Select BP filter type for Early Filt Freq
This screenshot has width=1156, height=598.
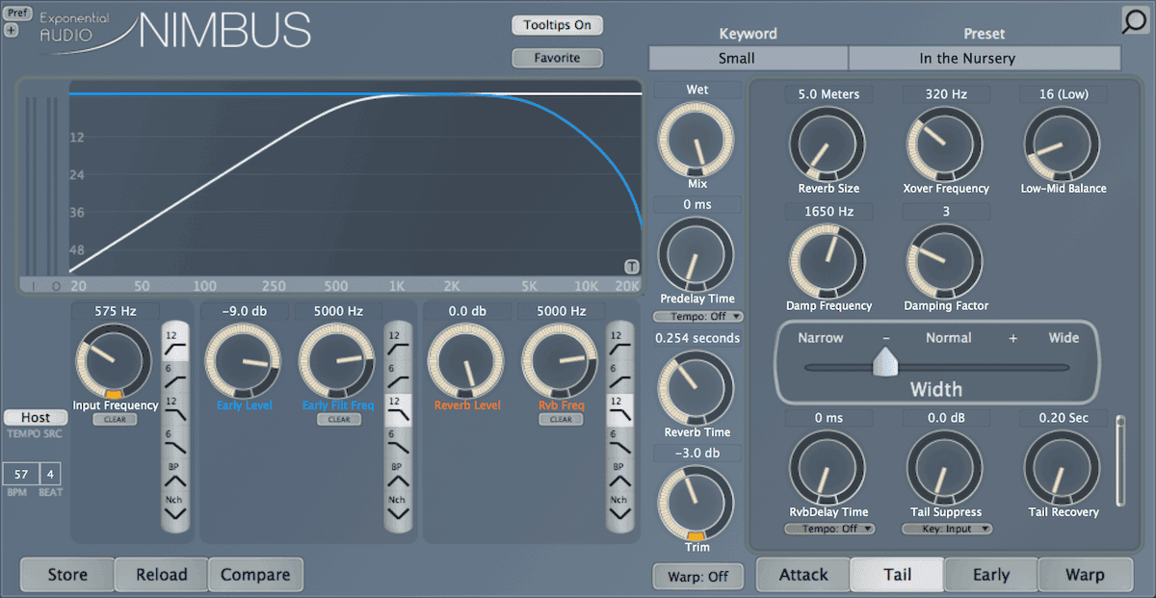(x=397, y=472)
